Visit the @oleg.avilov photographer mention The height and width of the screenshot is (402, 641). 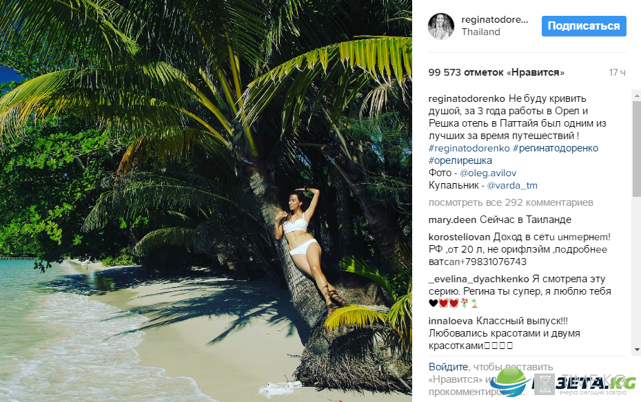pyautogui.click(x=488, y=173)
